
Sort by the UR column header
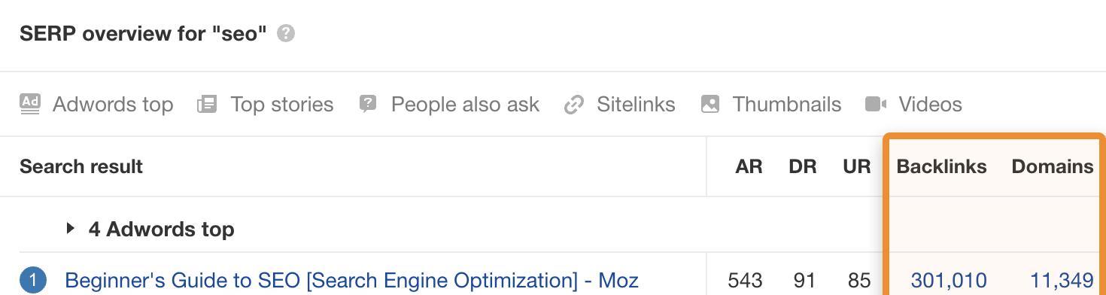(x=857, y=167)
